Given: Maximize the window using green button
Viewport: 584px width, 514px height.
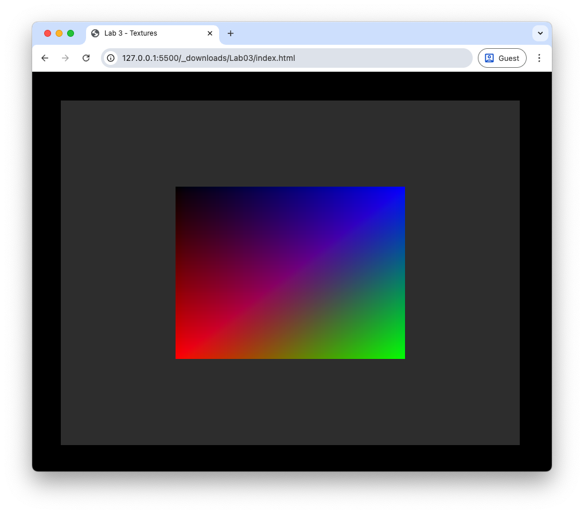Looking at the screenshot, I should click(71, 33).
